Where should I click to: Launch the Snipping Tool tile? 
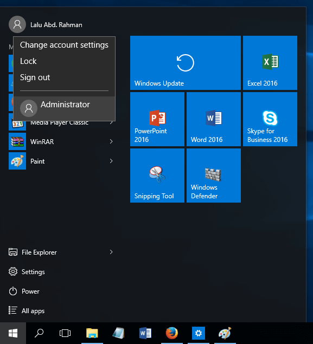click(157, 176)
